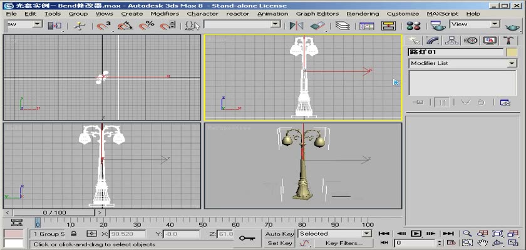Viewport: 526px width, 250px height.
Task: Click the Configure Modifier Sets icon
Action: click(x=505, y=102)
